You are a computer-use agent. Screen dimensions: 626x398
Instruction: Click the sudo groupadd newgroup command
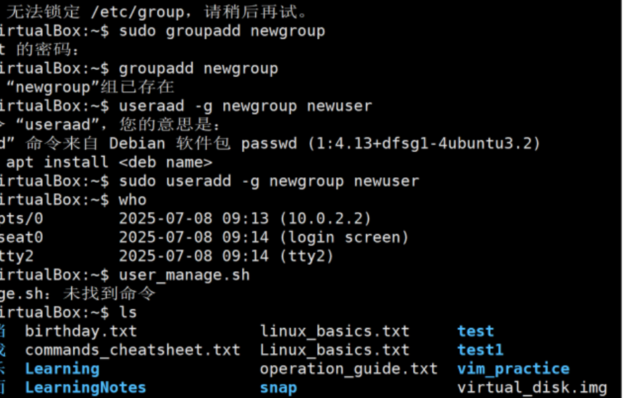click(222, 31)
